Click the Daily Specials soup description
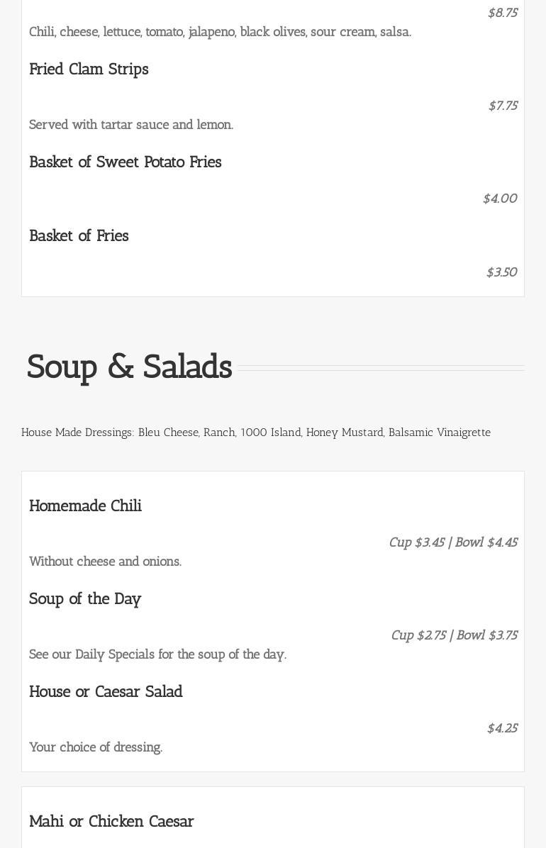The image size is (546, 848). [157, 654]
